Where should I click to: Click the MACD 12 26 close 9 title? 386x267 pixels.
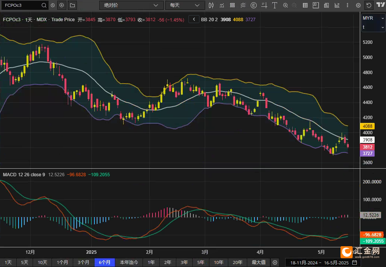pyautogui.click(x=24, y=175)
